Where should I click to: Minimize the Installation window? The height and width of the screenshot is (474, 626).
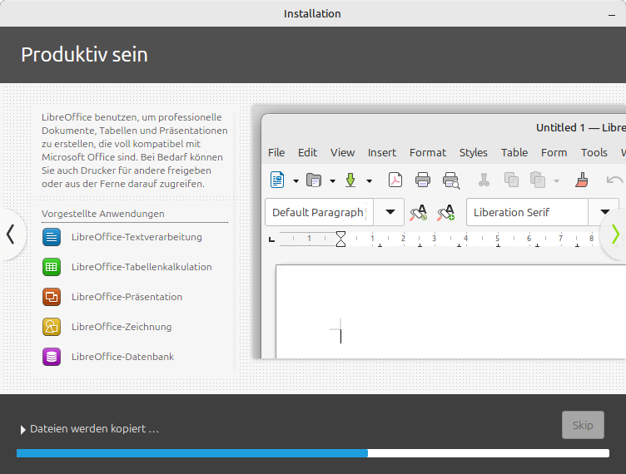[612, 14]
